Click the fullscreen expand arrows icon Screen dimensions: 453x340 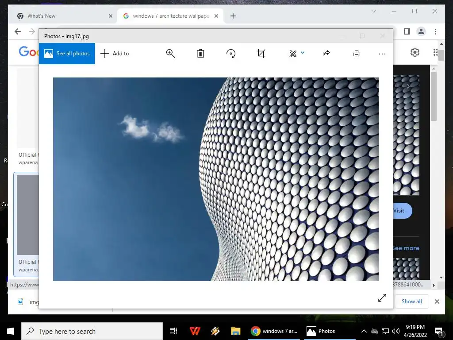382,298
